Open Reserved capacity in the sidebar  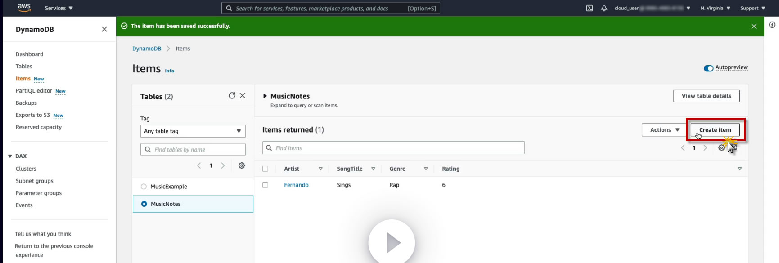click(x=39, y=127)
